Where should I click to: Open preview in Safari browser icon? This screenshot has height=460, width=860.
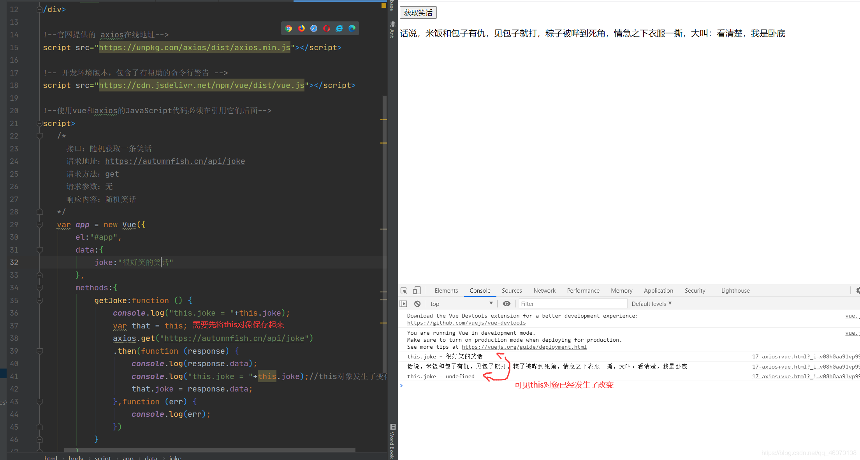(314, 28)
